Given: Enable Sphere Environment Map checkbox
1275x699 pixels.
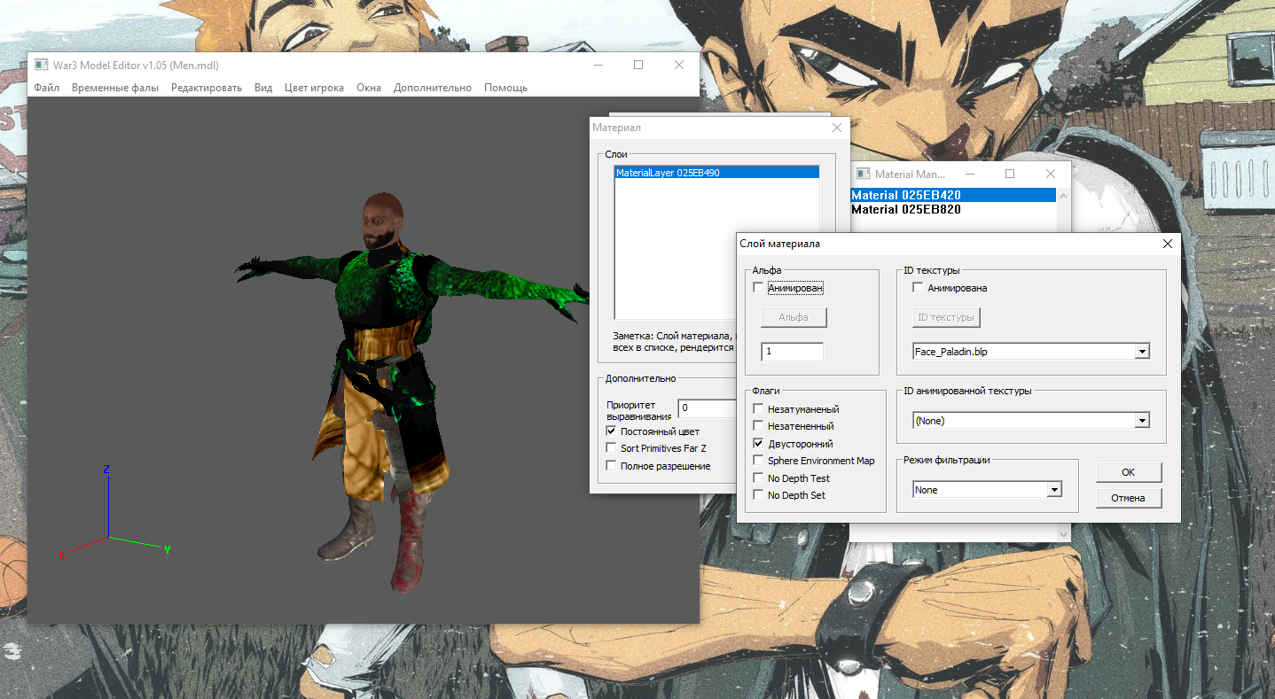Looking at the screenshot, I should (x=758, y=461).
